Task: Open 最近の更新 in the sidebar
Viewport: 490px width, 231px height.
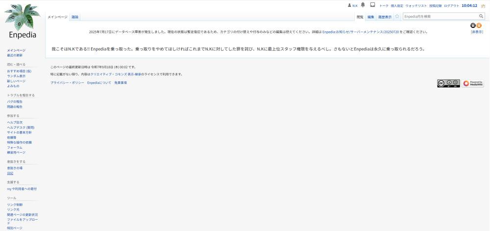Action: (x=15, y=55)
